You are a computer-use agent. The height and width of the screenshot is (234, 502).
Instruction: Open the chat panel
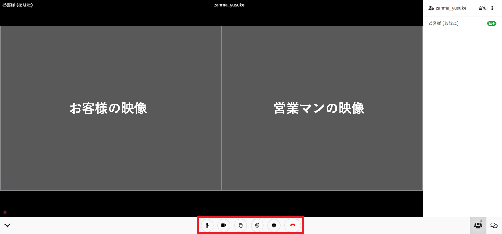coord(494,225)
